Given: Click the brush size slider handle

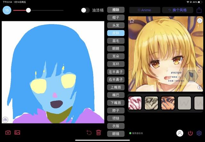Looking at the screenshot, I should (29, 10).
